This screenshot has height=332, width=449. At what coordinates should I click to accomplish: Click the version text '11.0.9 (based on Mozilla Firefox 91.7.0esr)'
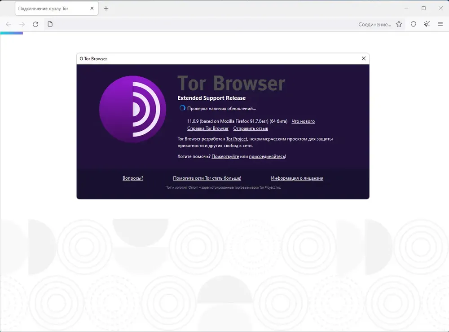coord(228,121)
